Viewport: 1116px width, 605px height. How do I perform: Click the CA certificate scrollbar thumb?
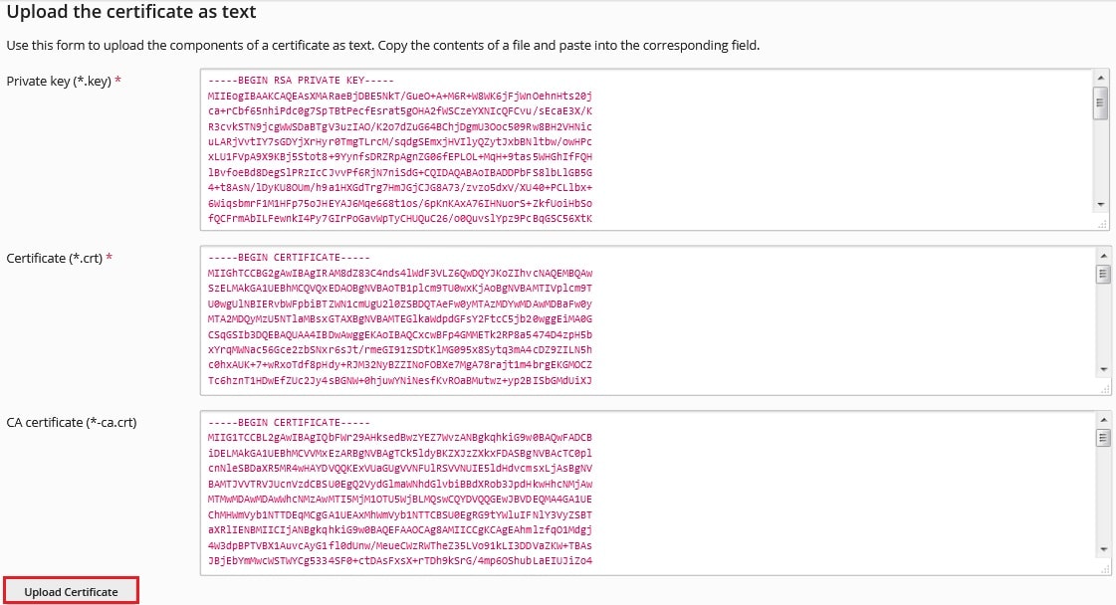1103,438
